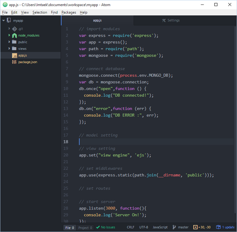Expand the .git folder
The width and height of the screenshot is (237, 232).
point(9,29)
